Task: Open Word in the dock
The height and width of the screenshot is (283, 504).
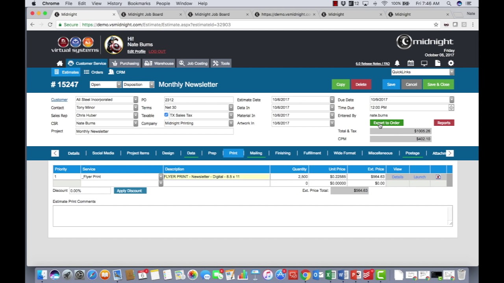Action: coord(343,275)
